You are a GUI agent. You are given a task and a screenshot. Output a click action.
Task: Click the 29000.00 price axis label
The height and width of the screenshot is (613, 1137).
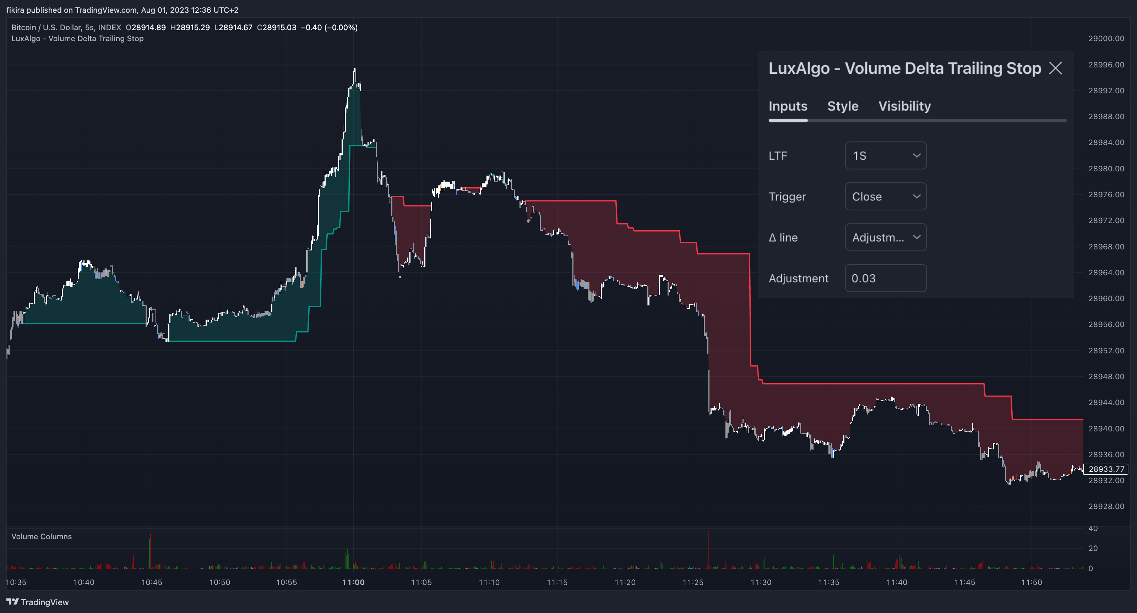1106,38
